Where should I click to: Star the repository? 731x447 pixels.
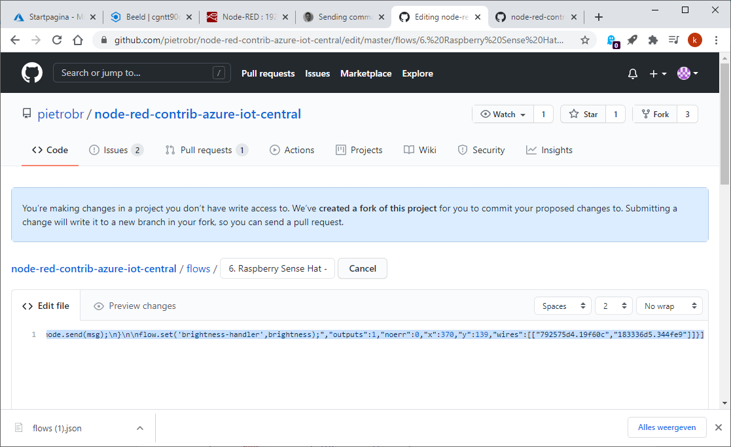583,114
